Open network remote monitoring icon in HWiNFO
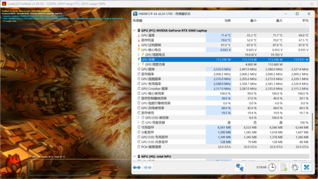This screenshot has width=318, height=179. pos(240,167)
